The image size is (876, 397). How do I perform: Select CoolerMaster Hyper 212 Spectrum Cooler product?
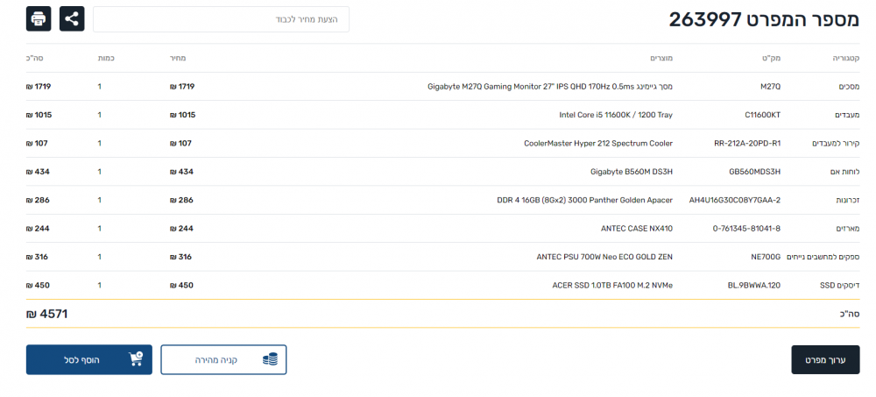(x=598, y=144)
